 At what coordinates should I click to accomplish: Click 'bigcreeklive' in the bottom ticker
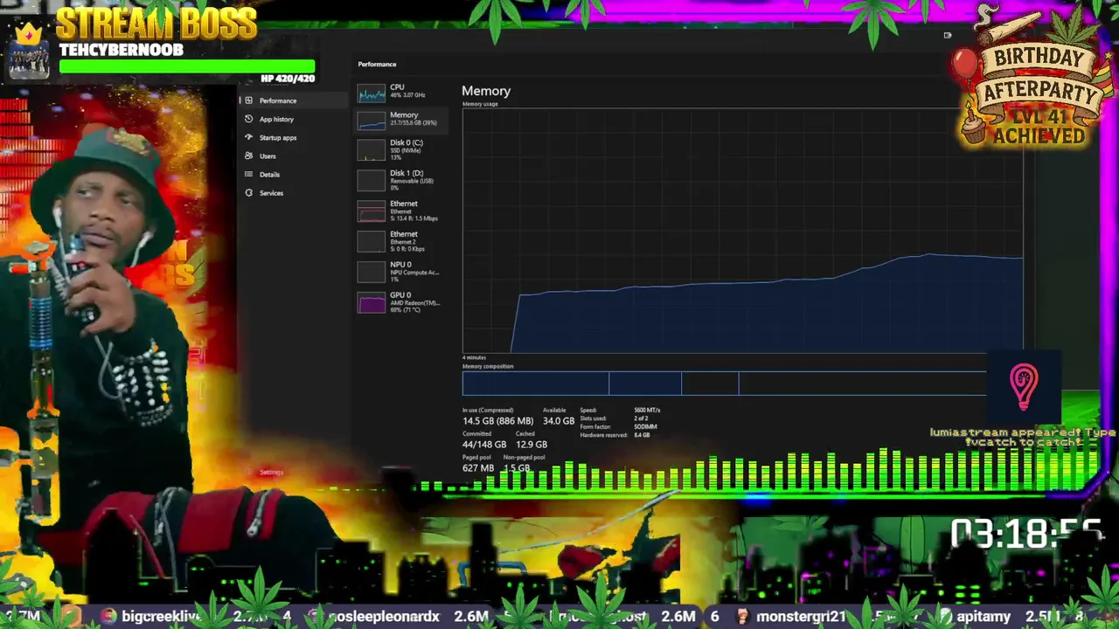[x=162, y=617]
